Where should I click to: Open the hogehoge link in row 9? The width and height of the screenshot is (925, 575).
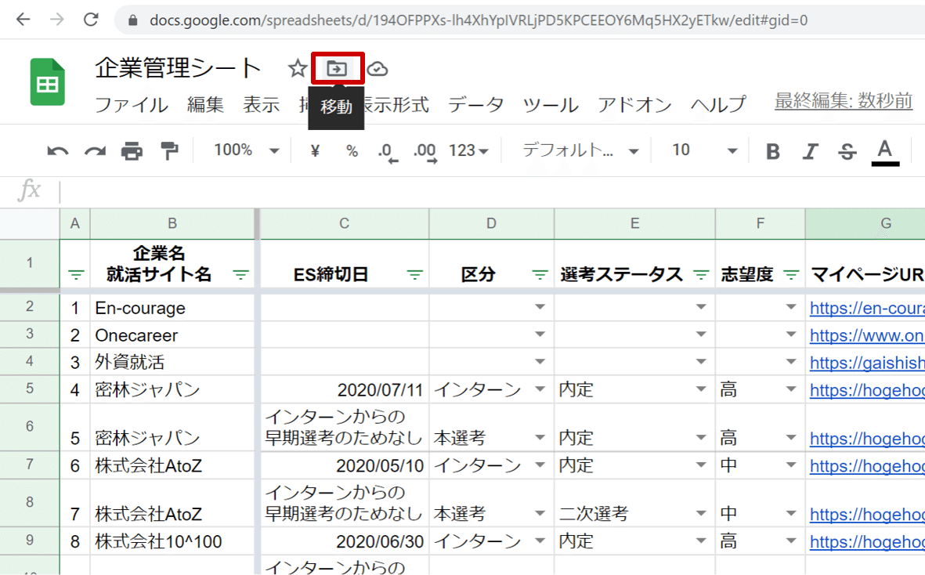pyautogui.click(x=866, y=541)
